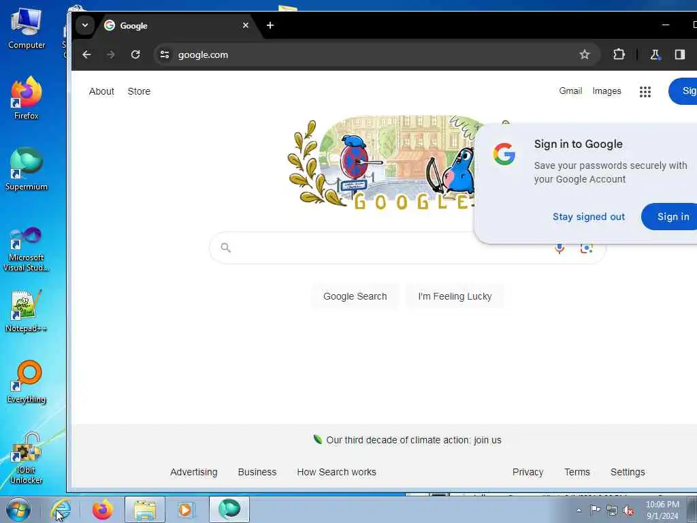Open the climate action join us link
The image size is (697, 523).
(413, 440)
